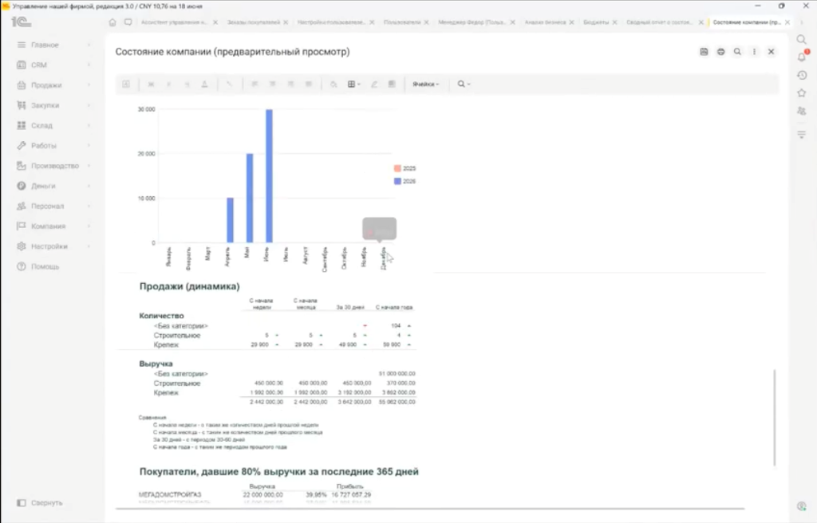
Task: Print the company status report
Action: [720, 52]
